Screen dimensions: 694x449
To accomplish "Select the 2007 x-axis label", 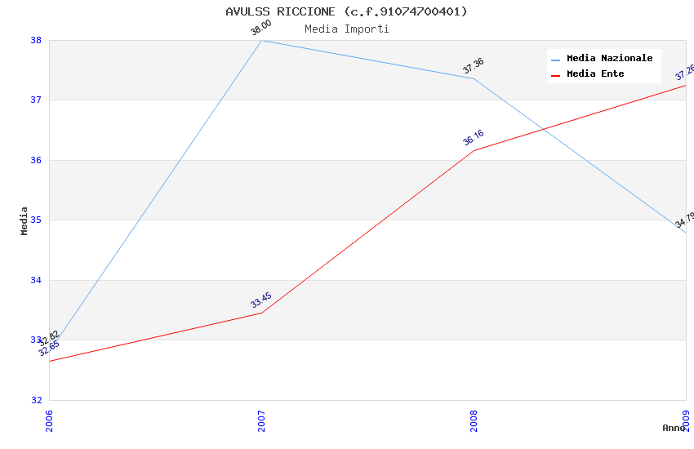I will pos(261,420).
